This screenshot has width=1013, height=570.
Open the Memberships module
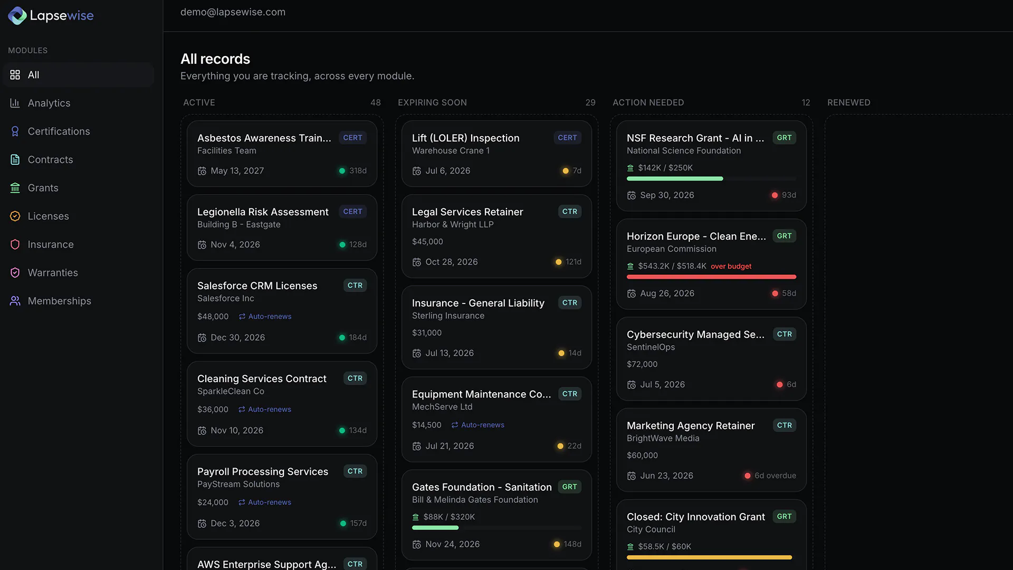[78, 301]
